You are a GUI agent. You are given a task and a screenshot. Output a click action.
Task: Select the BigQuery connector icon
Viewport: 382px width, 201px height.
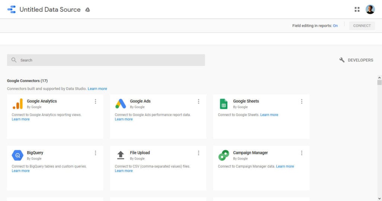(x=18, y=156)
